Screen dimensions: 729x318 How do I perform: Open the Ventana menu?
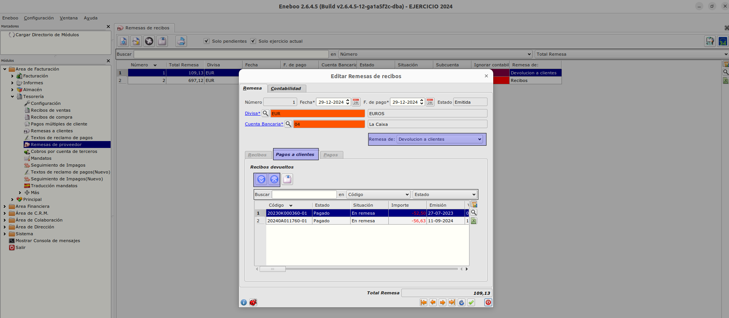(69, 18)
